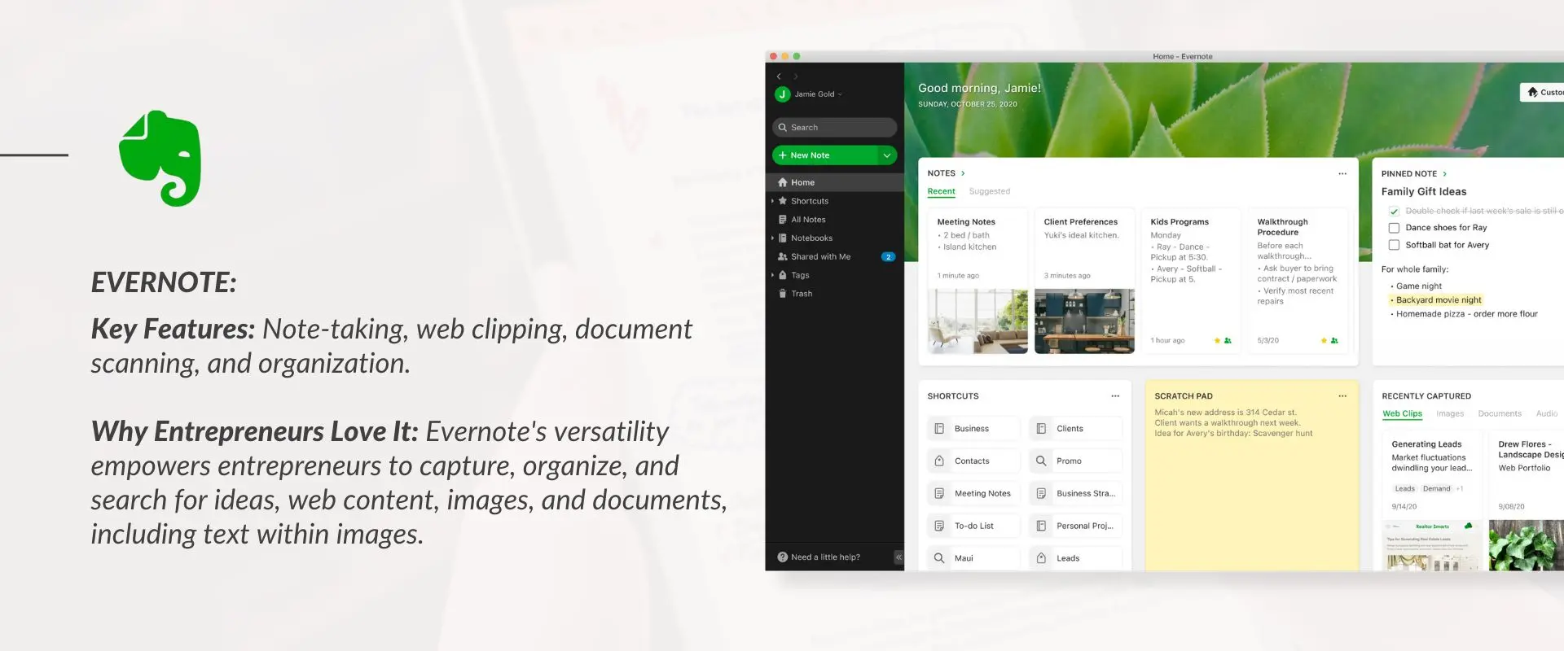1564x651 pixels.
Task: Open the To-do List shortcut
Action: (973, 526)
